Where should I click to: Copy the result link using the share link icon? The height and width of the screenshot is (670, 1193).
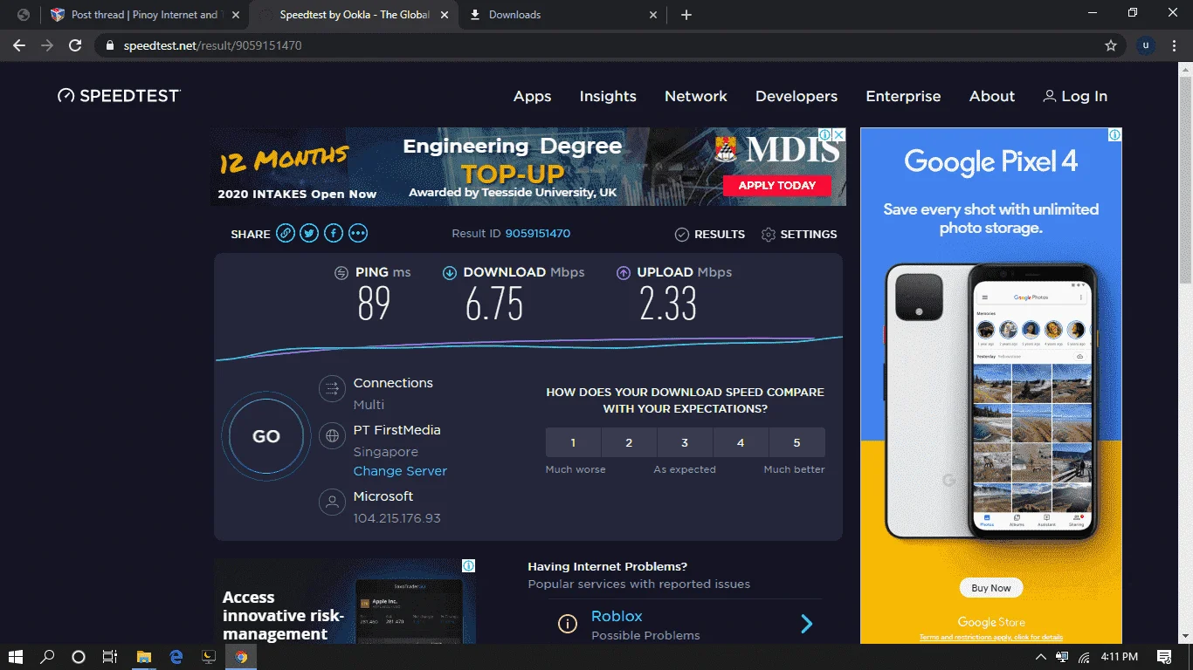click(285, 234)
